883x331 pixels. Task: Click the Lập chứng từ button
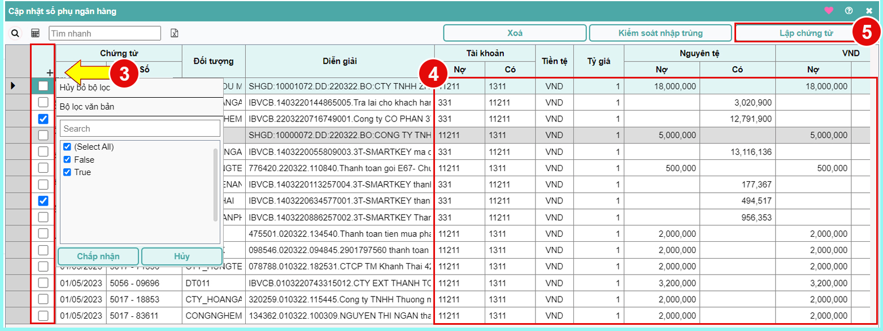click(x=794, y=33)
